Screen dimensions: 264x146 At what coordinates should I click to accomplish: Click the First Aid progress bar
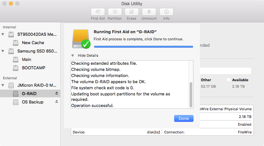point(143,47)
